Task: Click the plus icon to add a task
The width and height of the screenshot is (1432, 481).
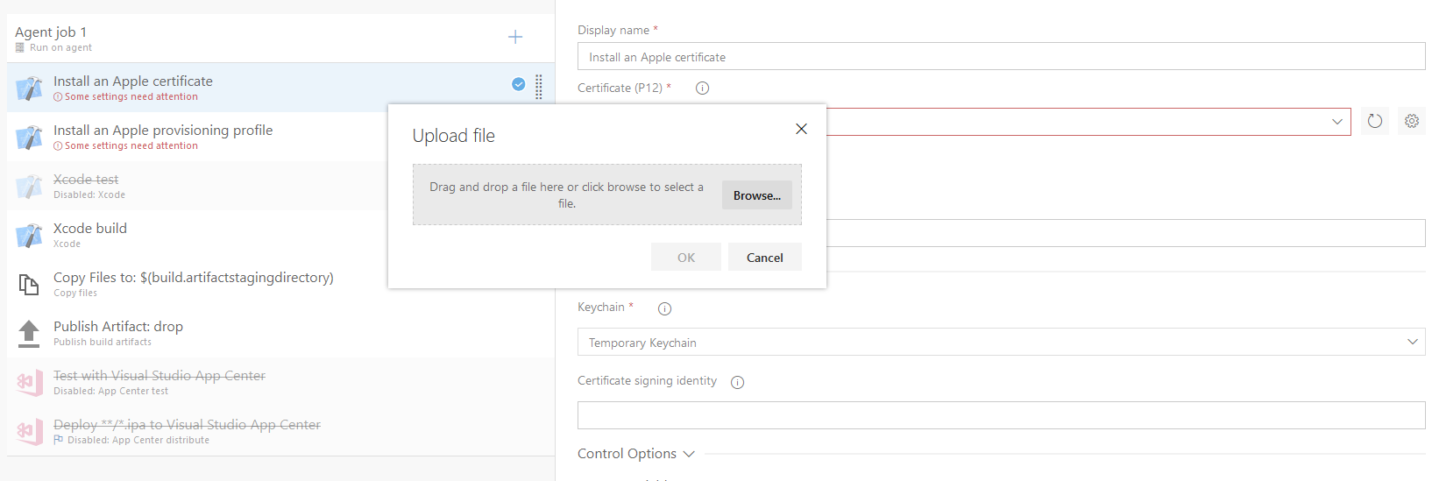Action: [x=515, y=37]
